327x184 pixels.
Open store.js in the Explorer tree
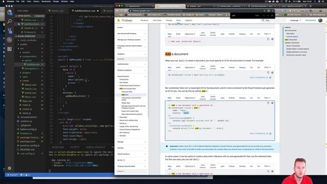(x=27, y=113)
